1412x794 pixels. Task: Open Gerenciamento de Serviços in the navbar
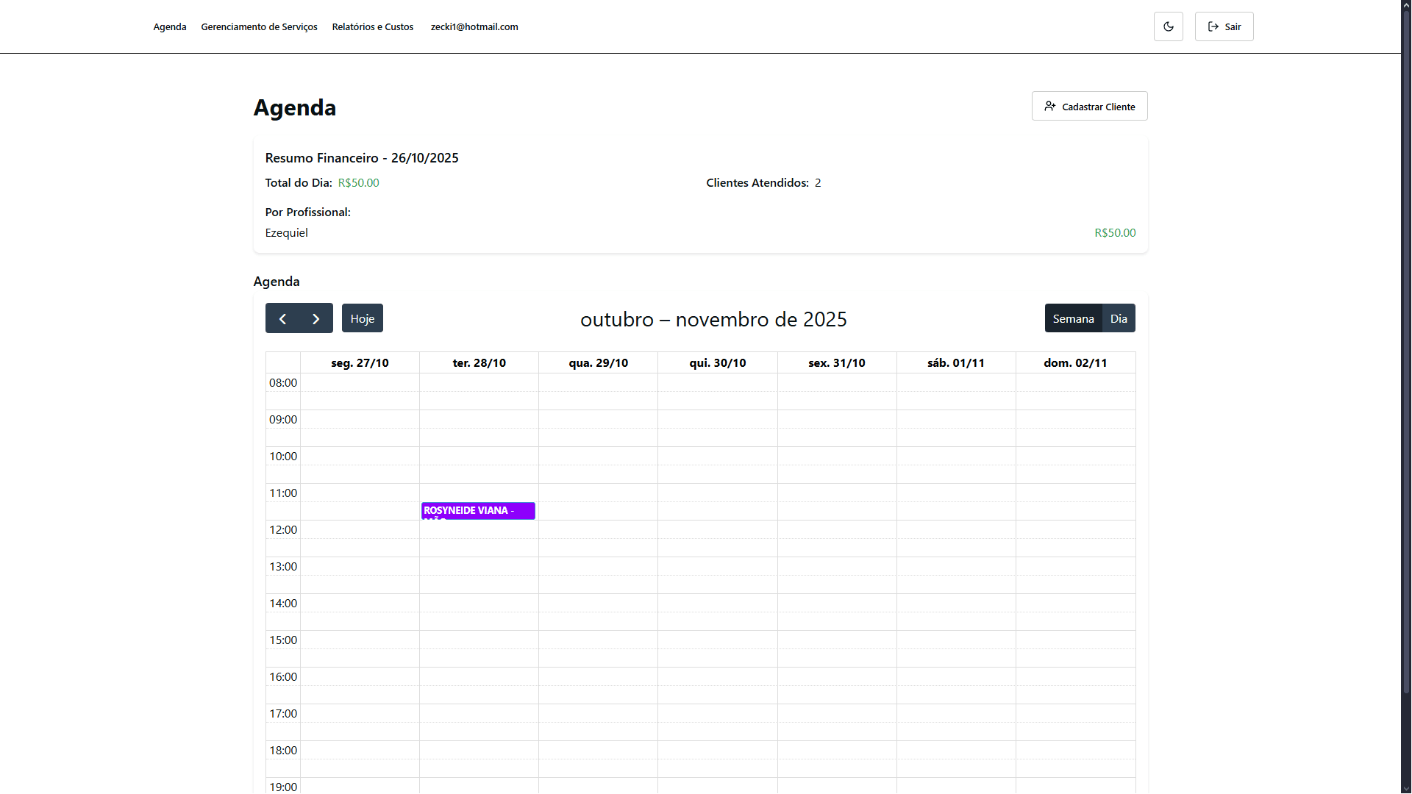(x=259, y=27)
